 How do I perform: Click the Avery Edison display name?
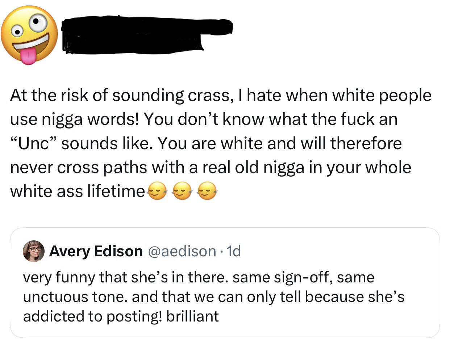[x=96, y=251]
